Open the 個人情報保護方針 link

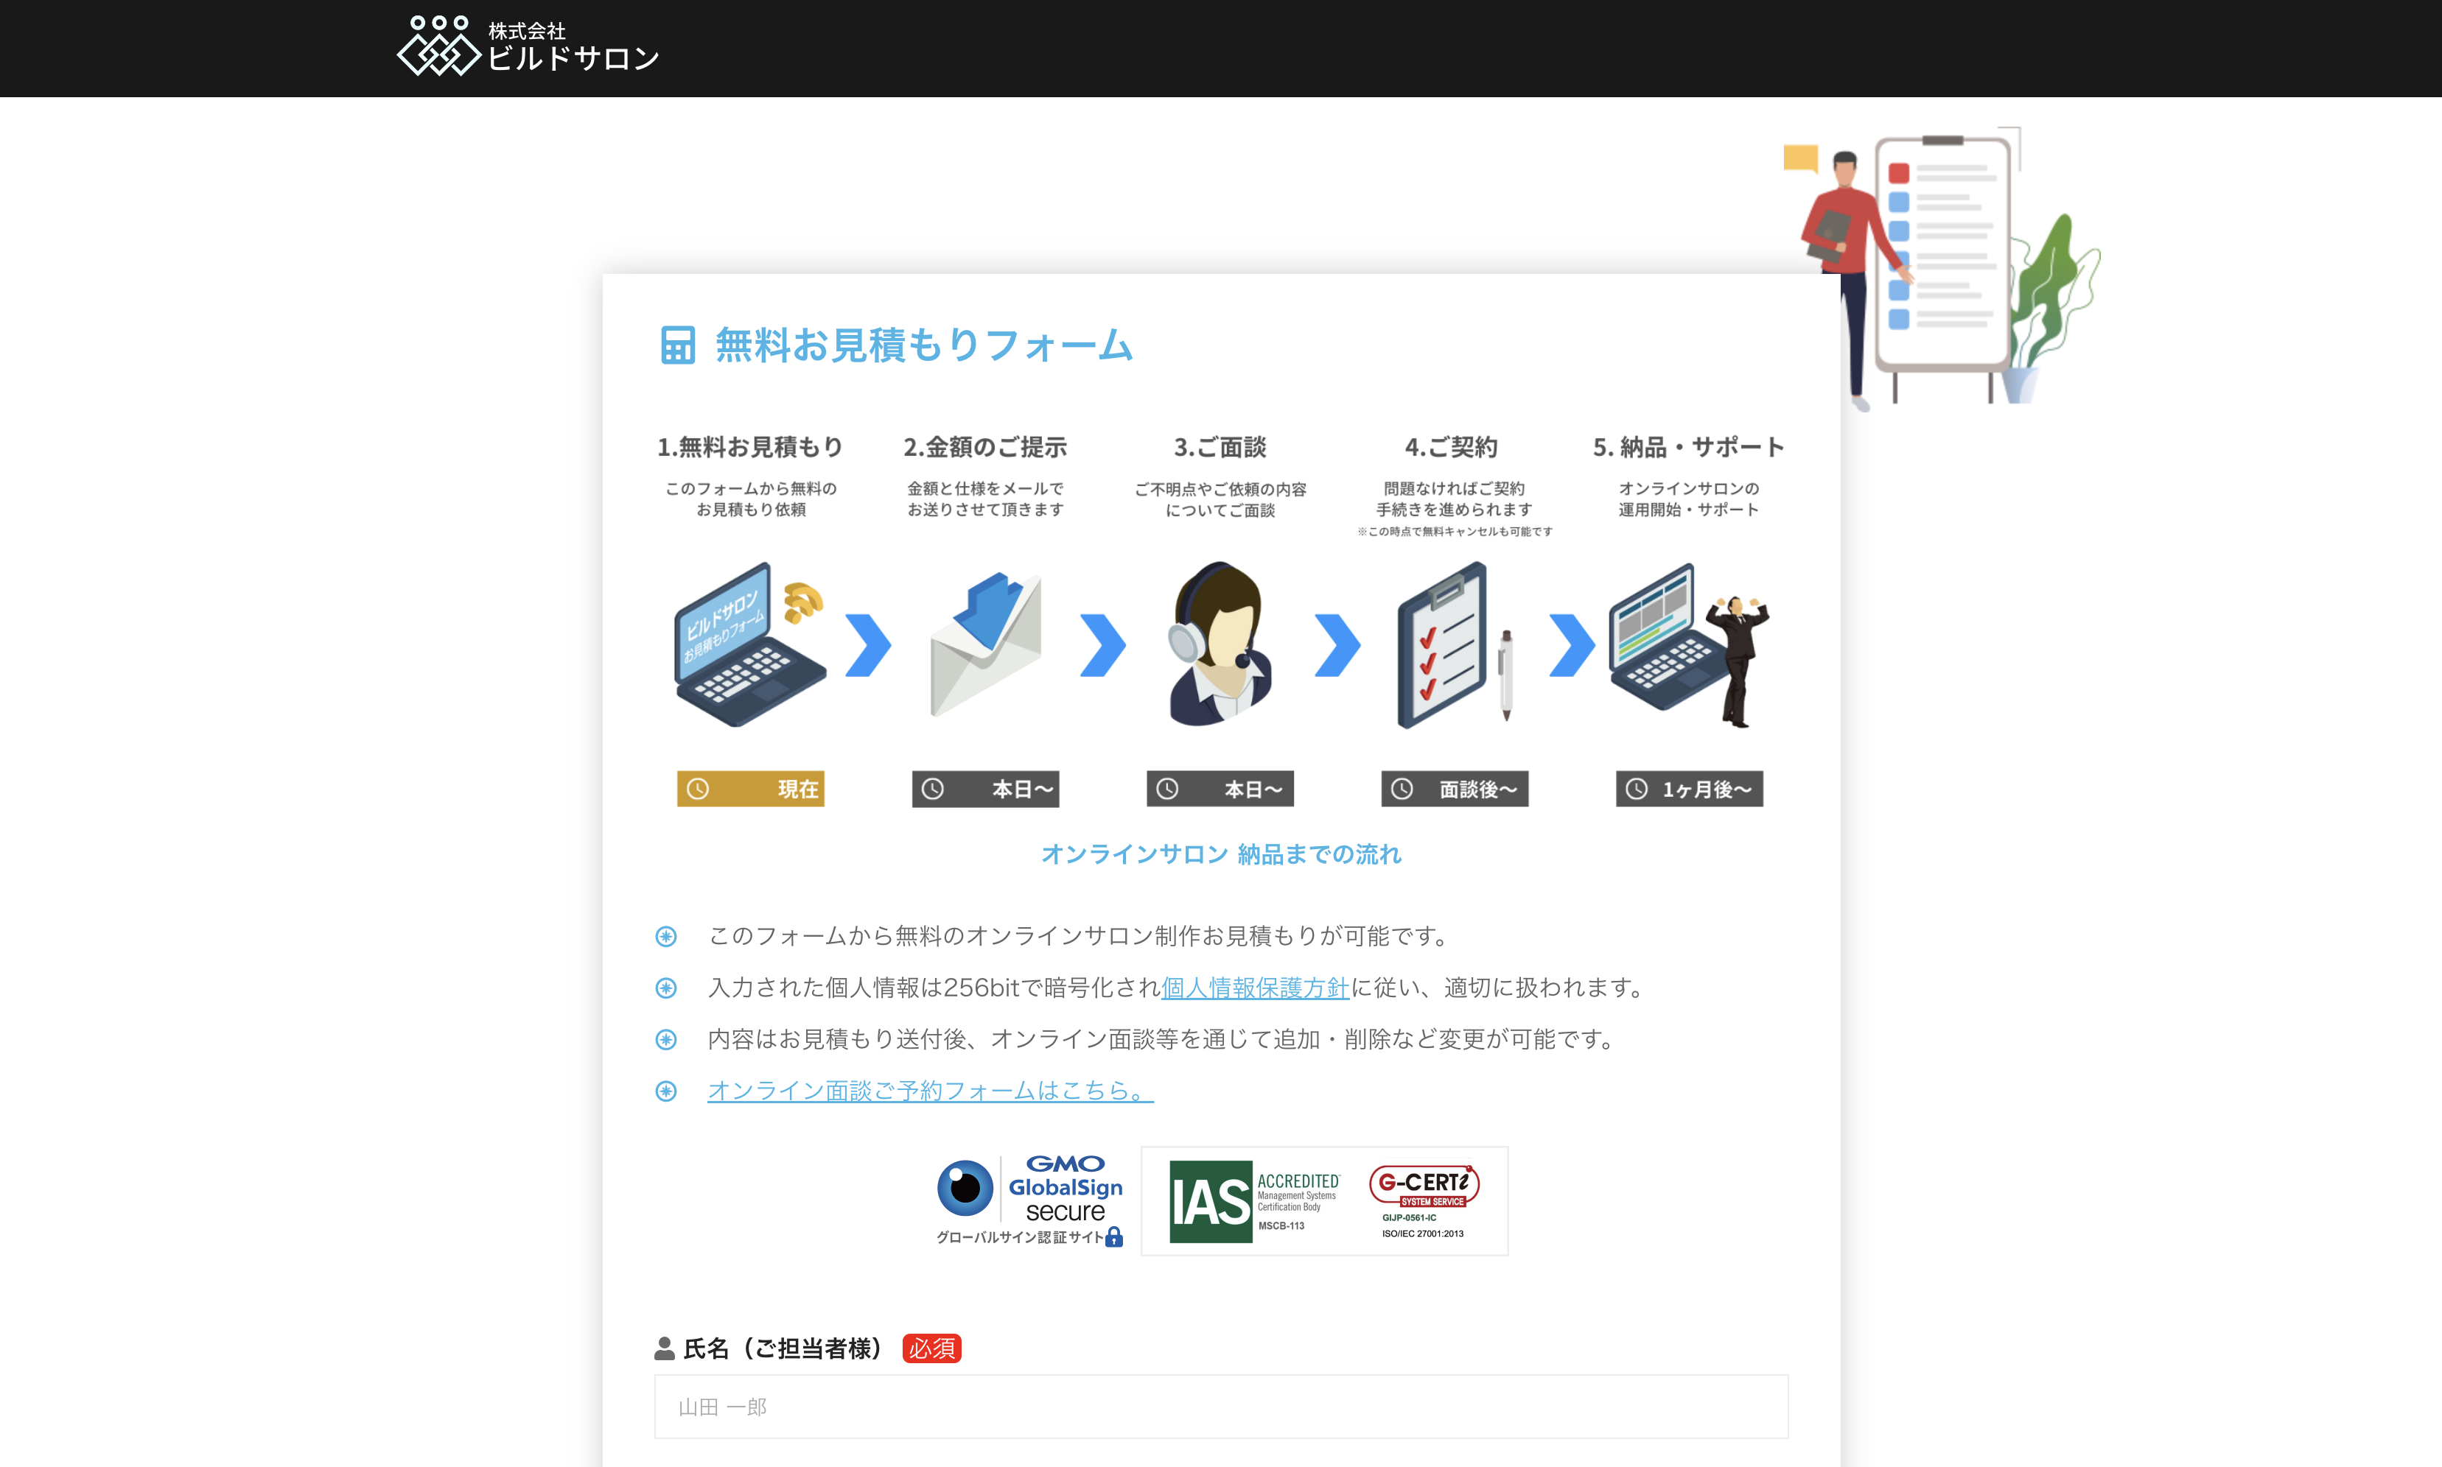[x=1253, y=988]
